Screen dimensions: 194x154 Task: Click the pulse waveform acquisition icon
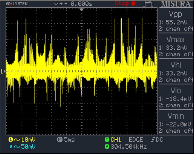(148, 4)
